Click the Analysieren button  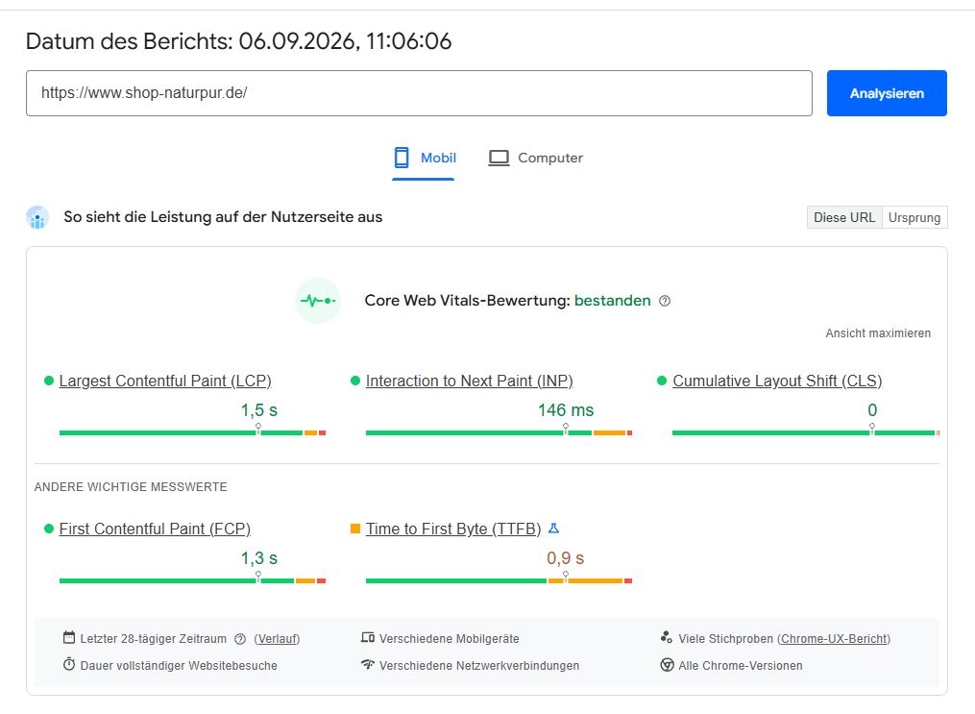(x=886, y=93)
